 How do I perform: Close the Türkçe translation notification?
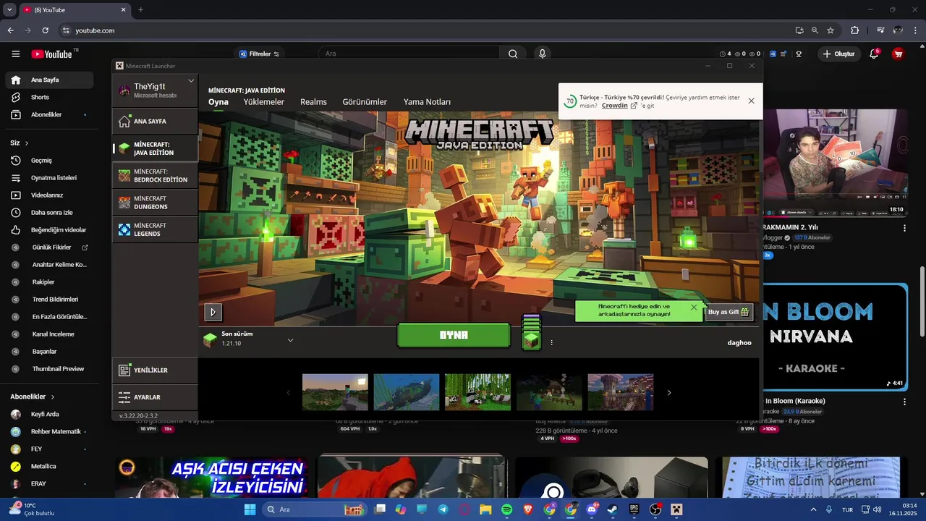tap(751, 101)
